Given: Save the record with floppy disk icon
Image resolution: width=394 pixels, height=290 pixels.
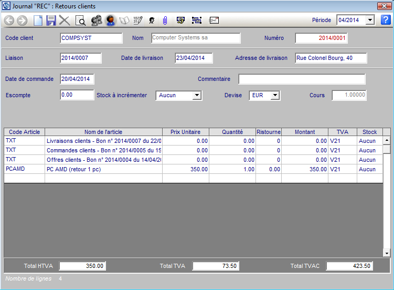Looking at the screenshot, I should [51, 20].
